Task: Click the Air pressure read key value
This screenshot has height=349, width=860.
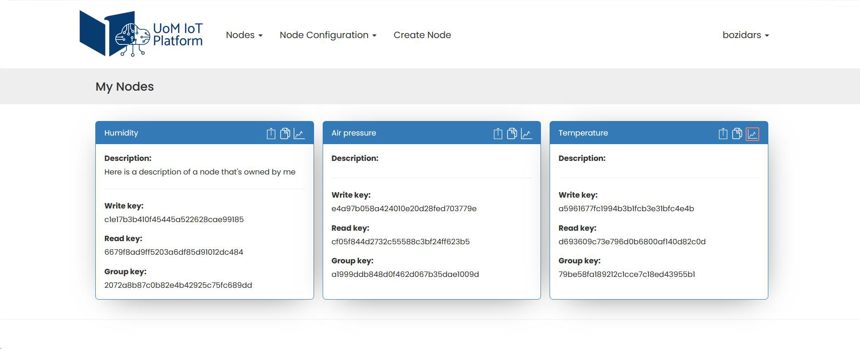Action: coord(400,242)
